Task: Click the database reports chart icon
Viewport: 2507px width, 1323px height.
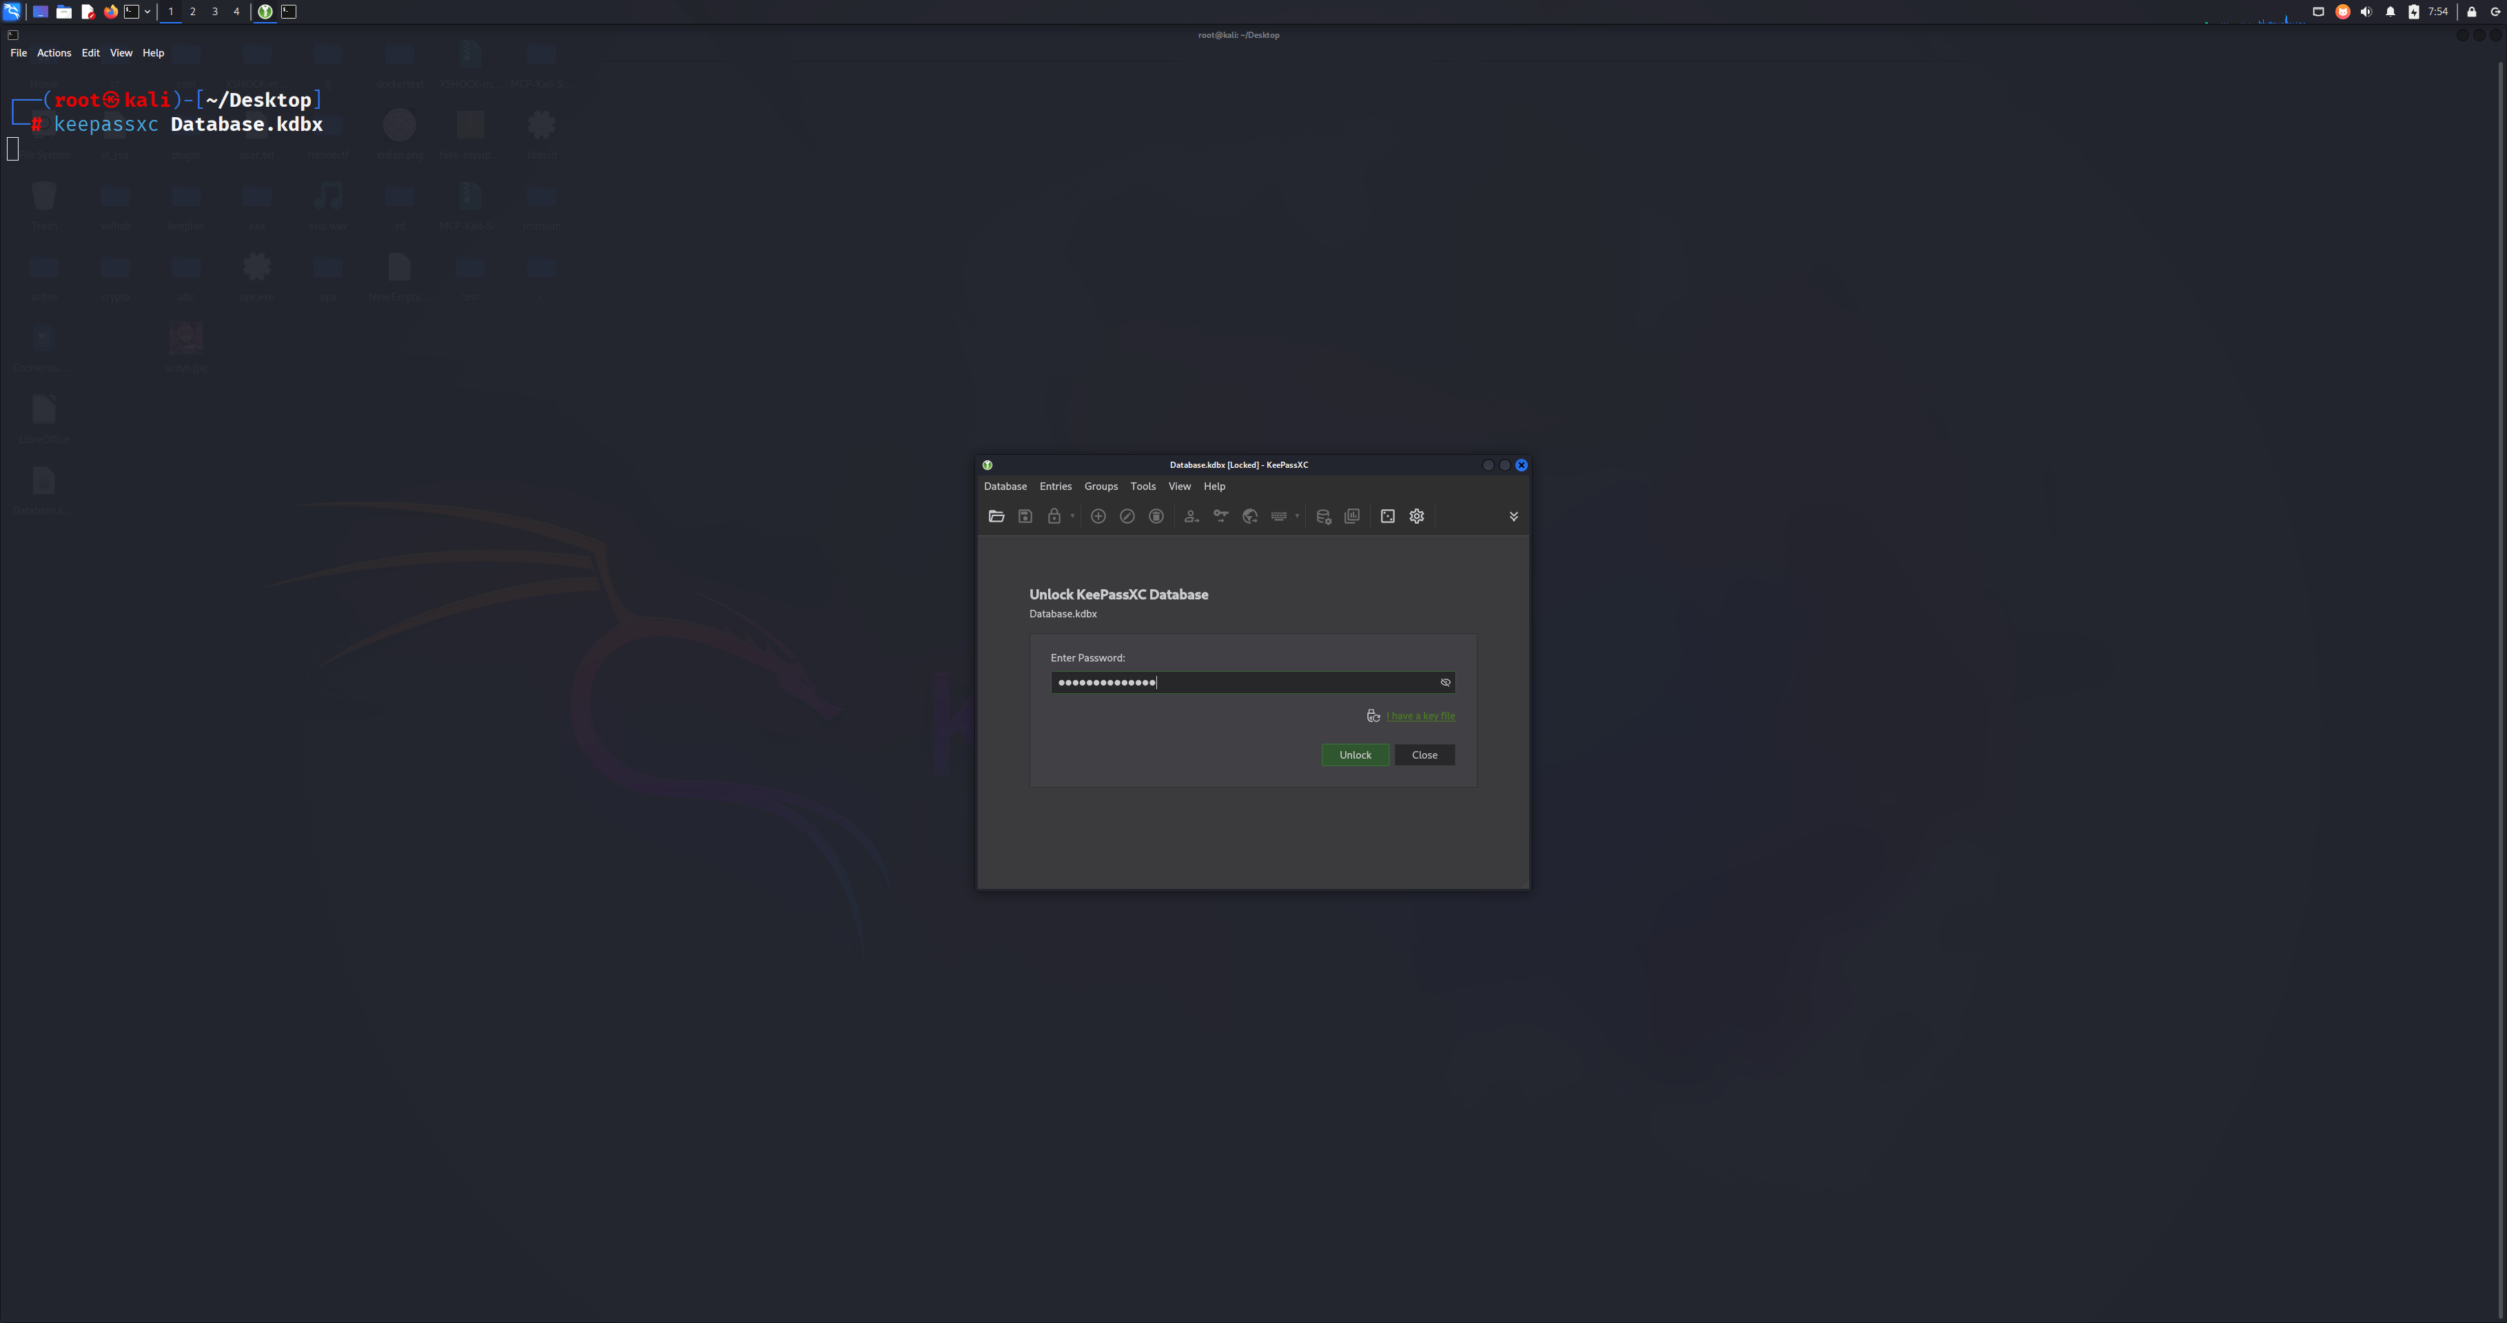Action: click(1352, 517)
